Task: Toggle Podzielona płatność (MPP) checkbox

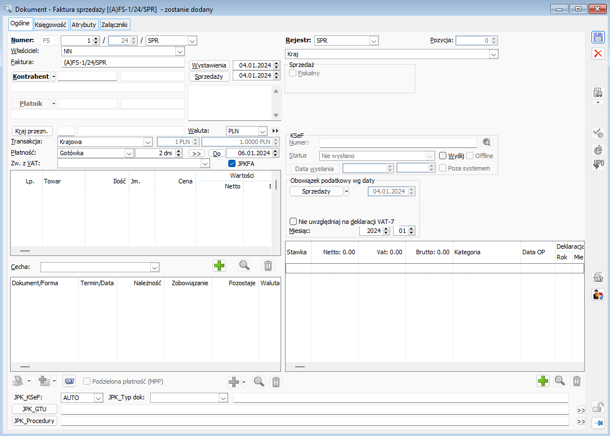Action: click(87, 381)
